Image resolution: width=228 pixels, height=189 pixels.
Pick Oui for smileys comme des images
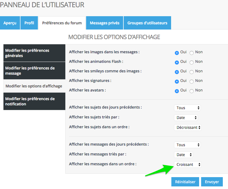click(x=177, y=72)
